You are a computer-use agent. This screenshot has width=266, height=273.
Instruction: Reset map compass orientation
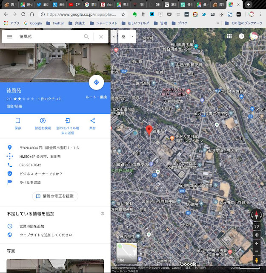tap(256, 215)
